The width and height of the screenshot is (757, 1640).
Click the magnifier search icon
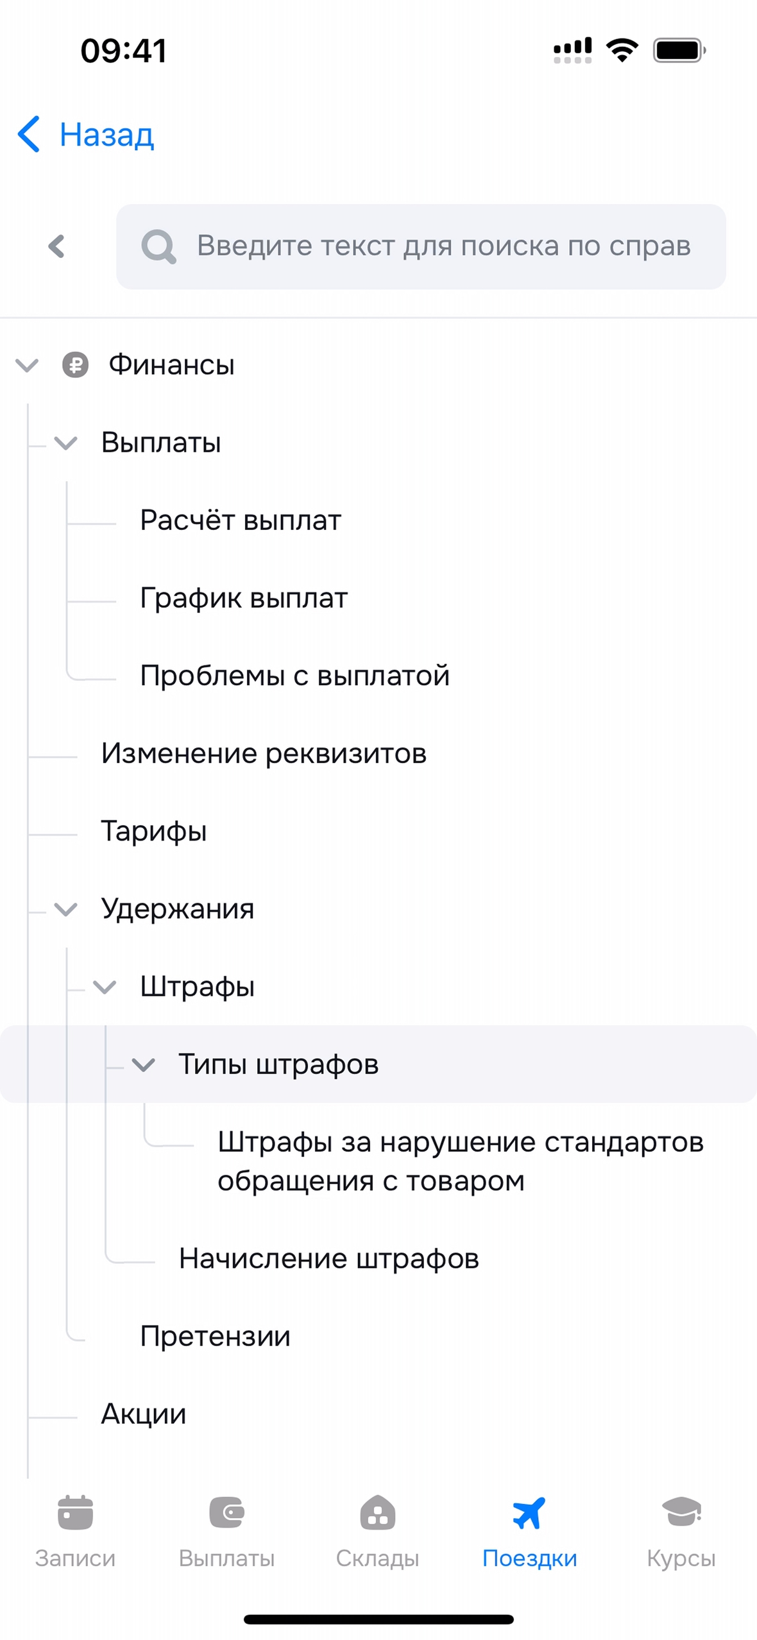tap(158, 247)
